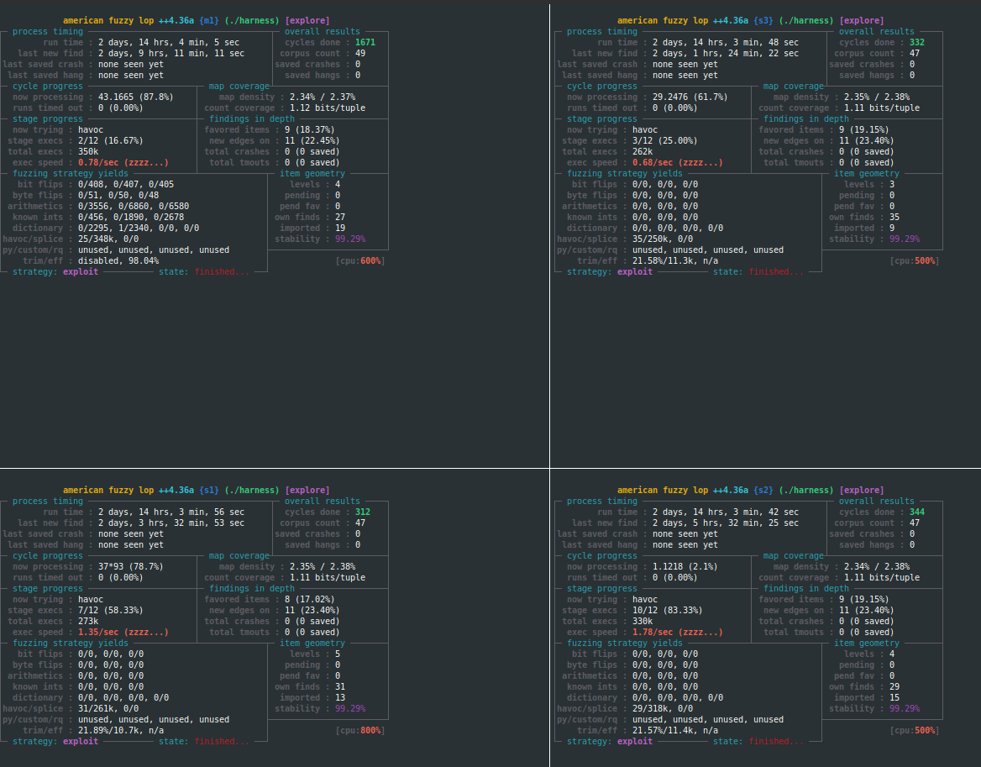
Task: Click stage execs 7/12 (58.33%) value
Action: coord(111,610)
